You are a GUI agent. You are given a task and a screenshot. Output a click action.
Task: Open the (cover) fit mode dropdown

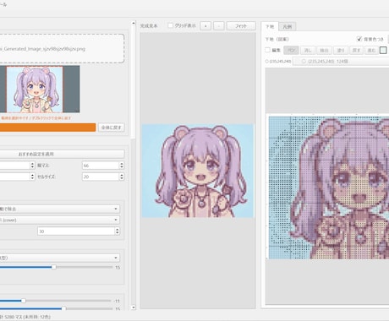click(59, 220)
